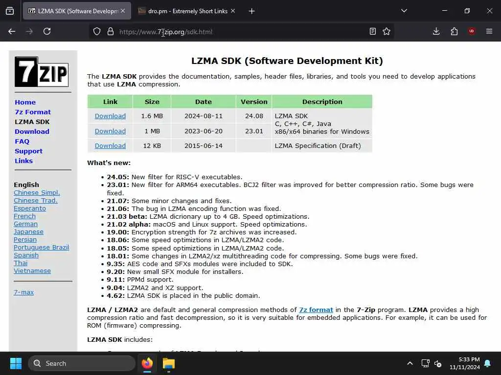This screenshot has width=501, height=375.
Task: Reload the current page
Action: click(x=47, y=31)
